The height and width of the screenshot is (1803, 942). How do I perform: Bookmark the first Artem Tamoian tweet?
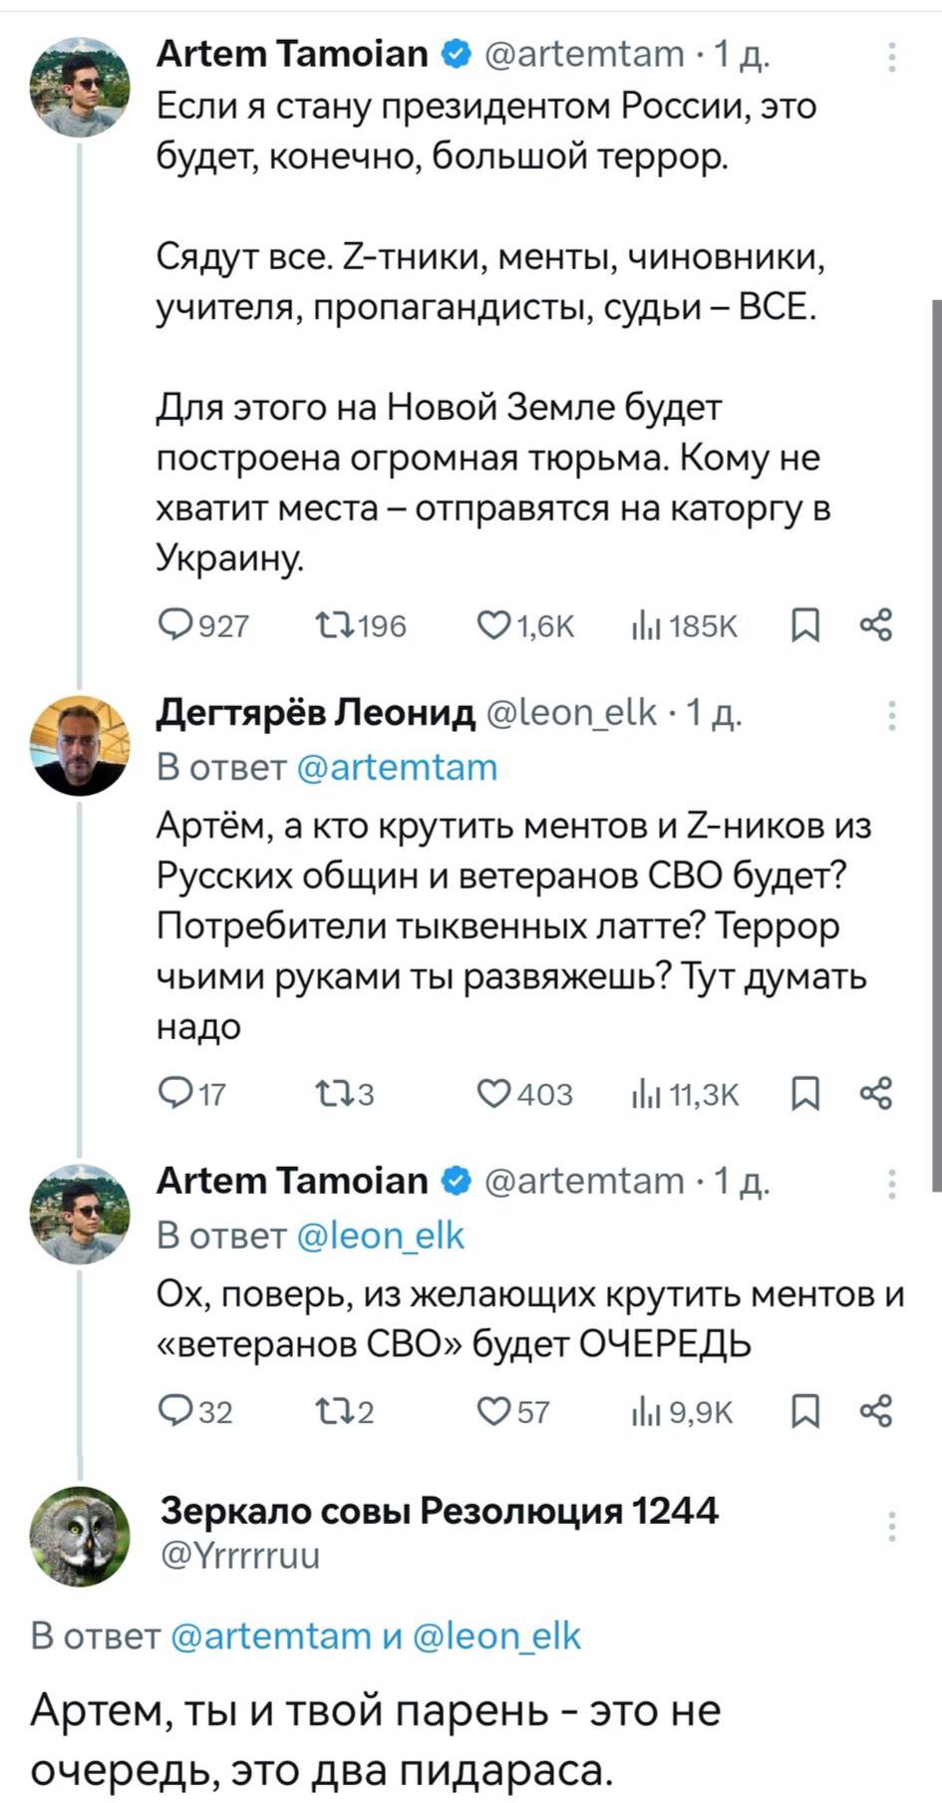pos(804,625)
